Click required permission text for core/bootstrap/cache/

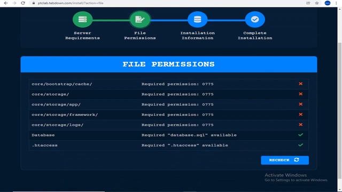tap(177, 84)
